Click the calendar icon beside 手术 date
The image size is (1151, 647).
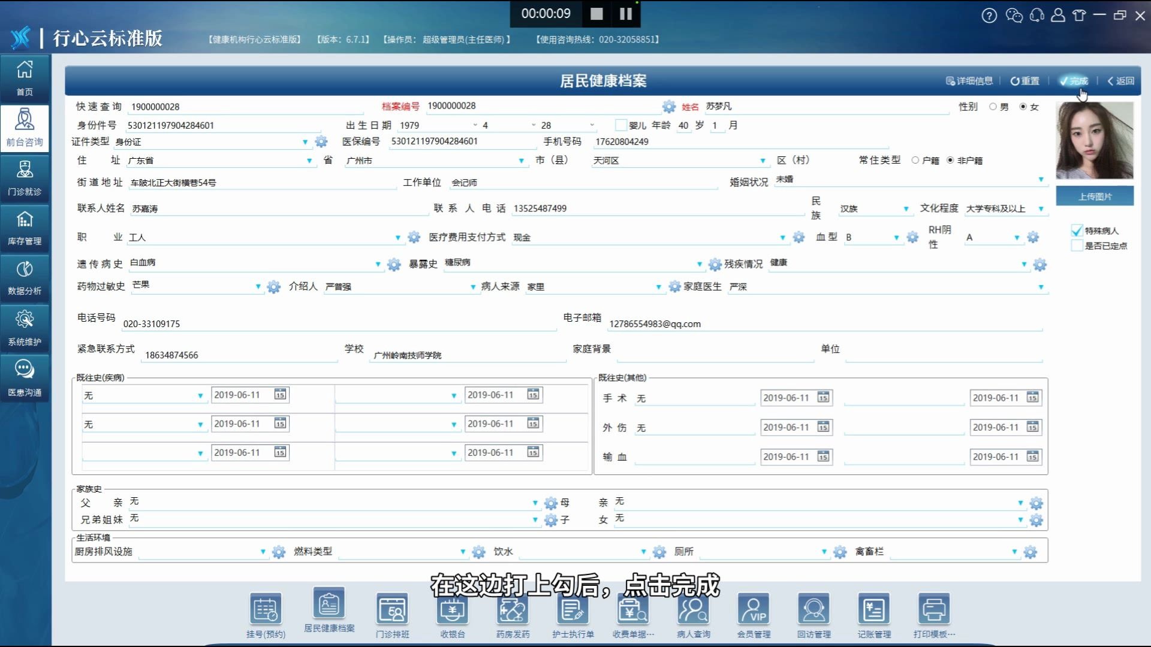coord(823,398)
